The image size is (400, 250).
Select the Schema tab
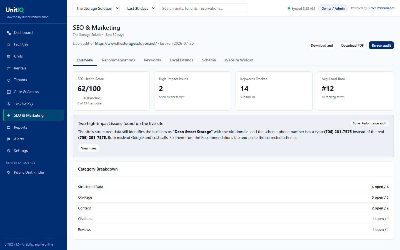[209, 60]
